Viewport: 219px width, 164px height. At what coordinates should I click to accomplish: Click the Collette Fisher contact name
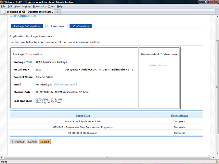(44, 77)
